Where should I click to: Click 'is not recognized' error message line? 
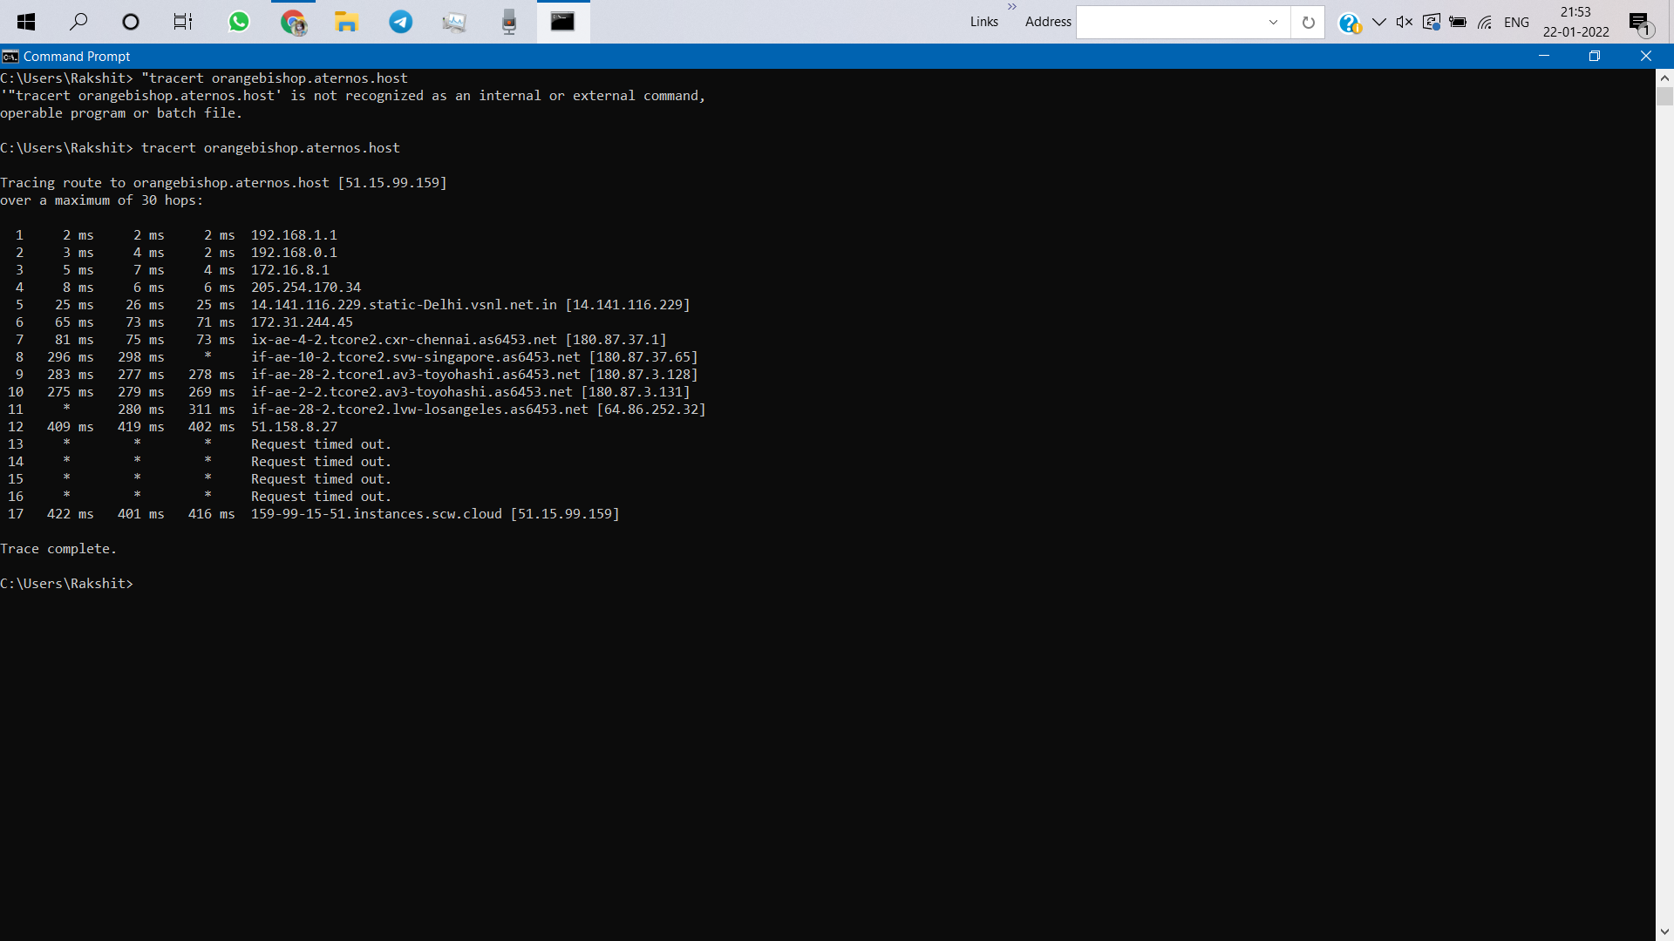pyautogui.click(x=352, y=96)
